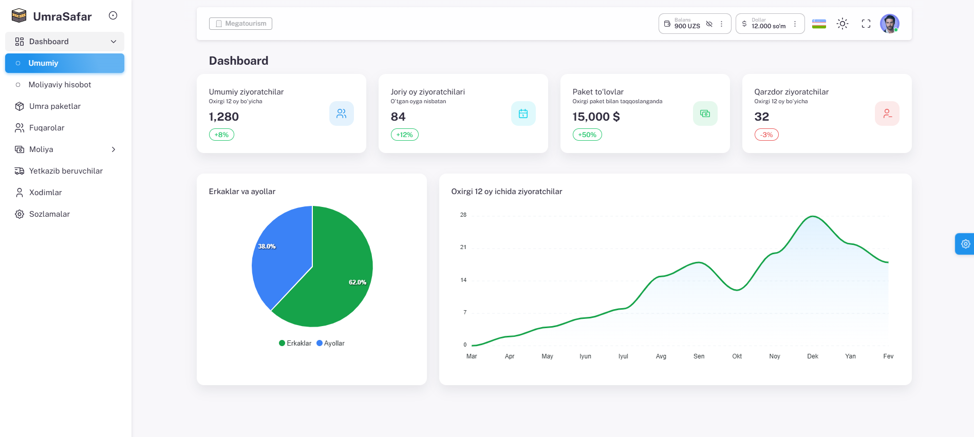974x437 pixels.
Task: Expand the Moliya submenu arrow
Action: click(114, 149)
